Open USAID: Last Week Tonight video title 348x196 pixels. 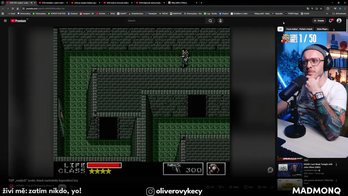(x=318, y=166)
